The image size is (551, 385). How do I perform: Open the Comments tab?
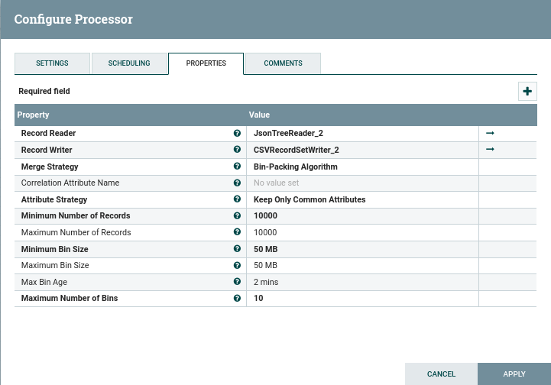pos(283,63)
